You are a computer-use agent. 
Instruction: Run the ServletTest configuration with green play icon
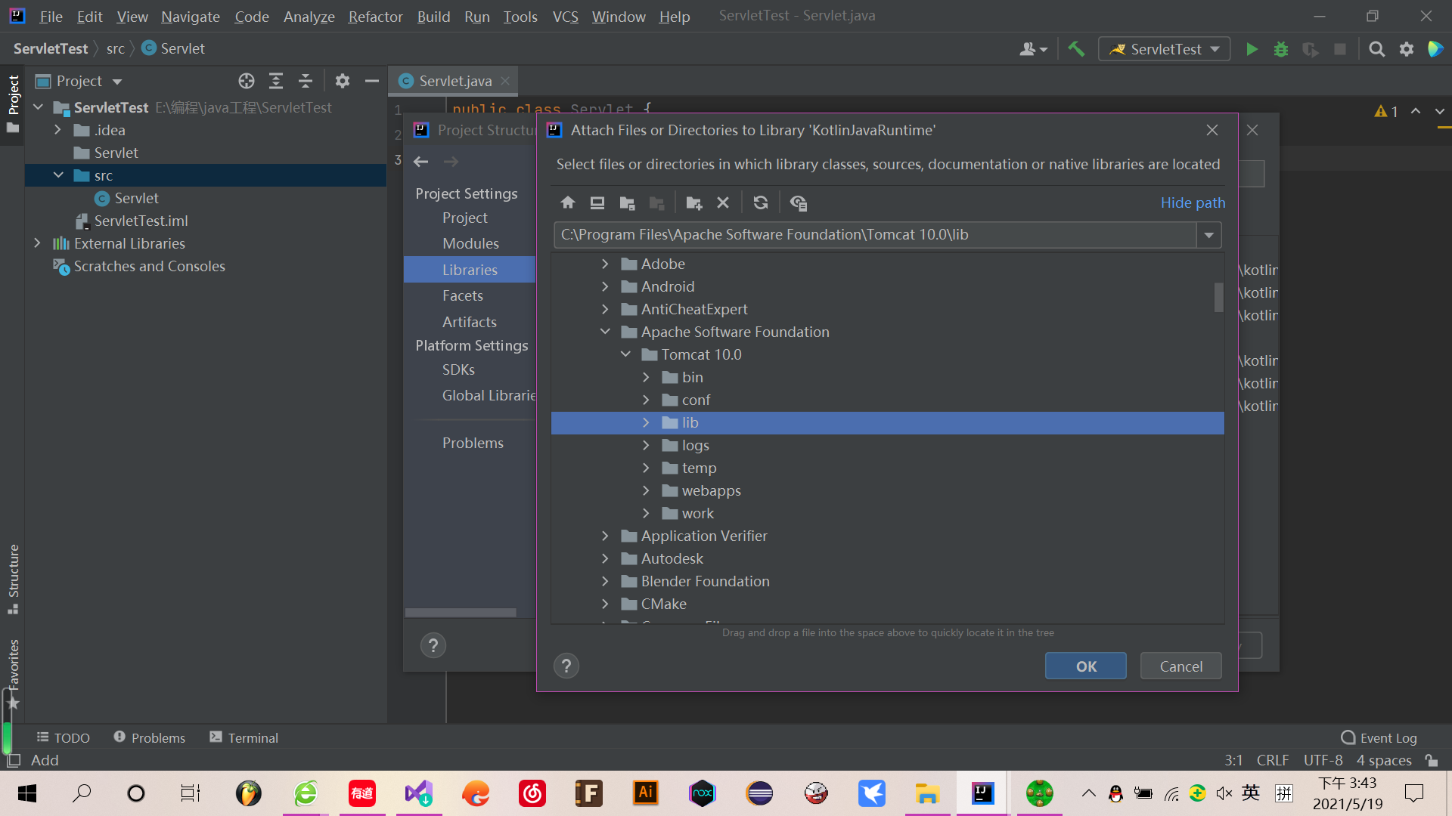click(x=1252, y=48)
